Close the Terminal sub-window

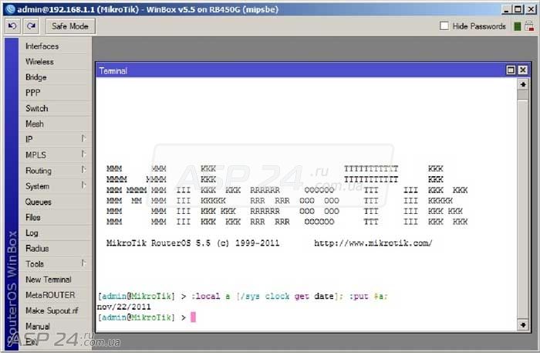pos(522,70)
